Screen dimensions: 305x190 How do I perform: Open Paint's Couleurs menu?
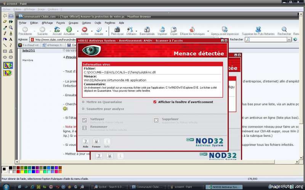click(53, 9)
